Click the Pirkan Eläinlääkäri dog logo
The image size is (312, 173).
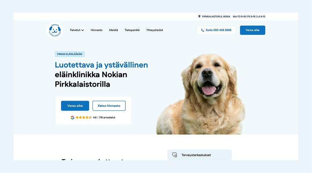[x=55, y=30]
